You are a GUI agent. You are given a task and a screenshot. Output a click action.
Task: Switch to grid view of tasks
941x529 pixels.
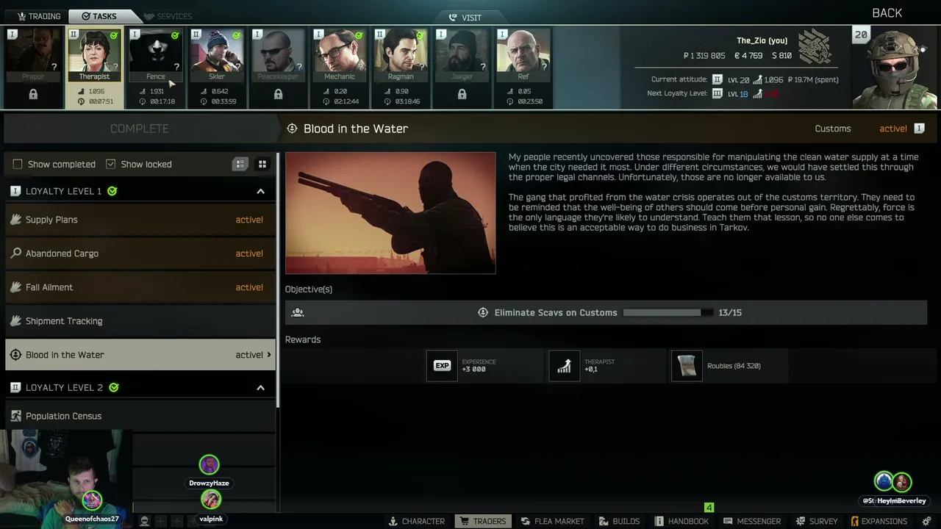tap(262, 164)
